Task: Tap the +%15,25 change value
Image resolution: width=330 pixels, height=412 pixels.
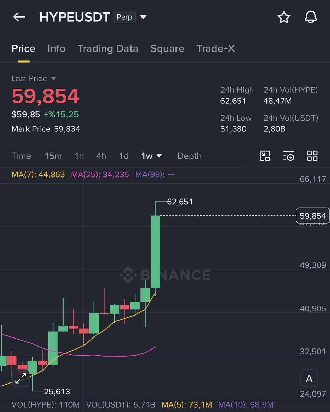Action: [x=61, y=114]
